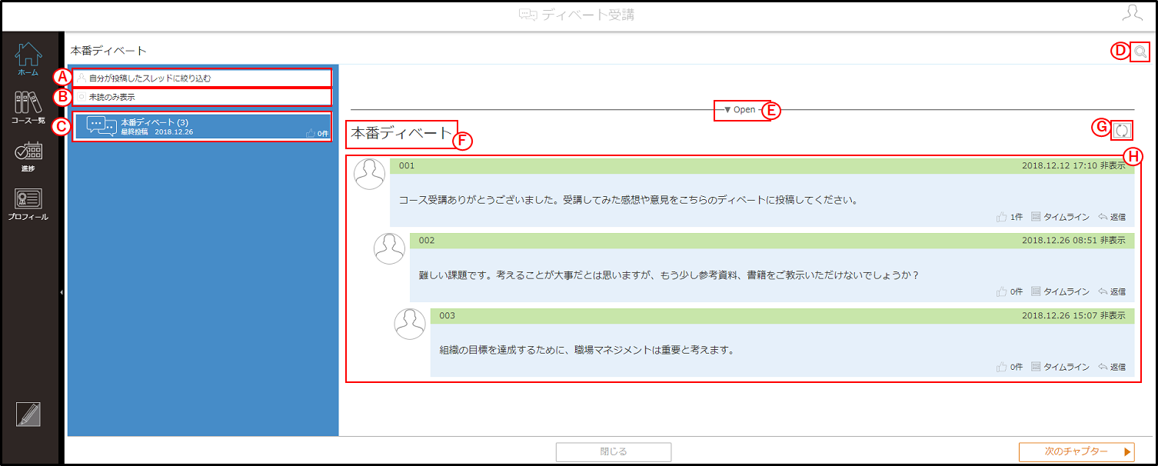Toggle 自分が投稿したスレッドに絞り込む filter
Screen dimensions: 1158x466
point(204,78)
